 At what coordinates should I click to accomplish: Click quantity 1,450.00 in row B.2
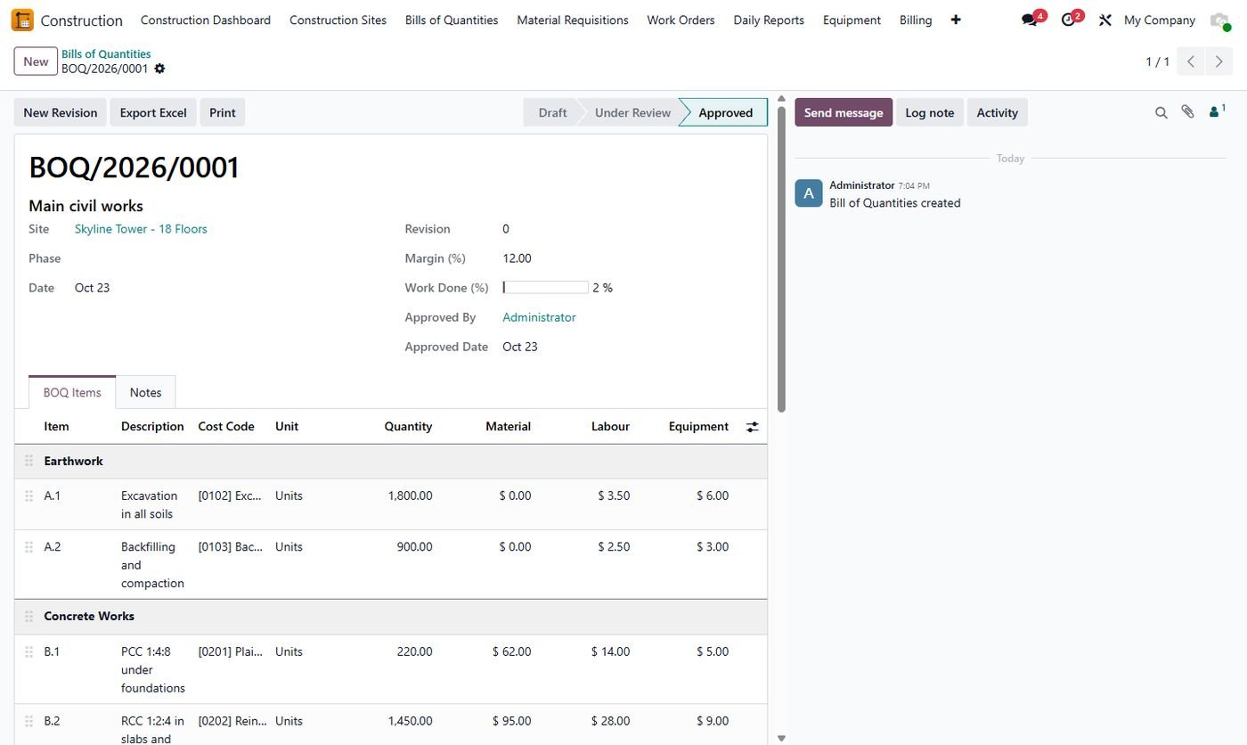pyautogui.click(x=410, y=721)
